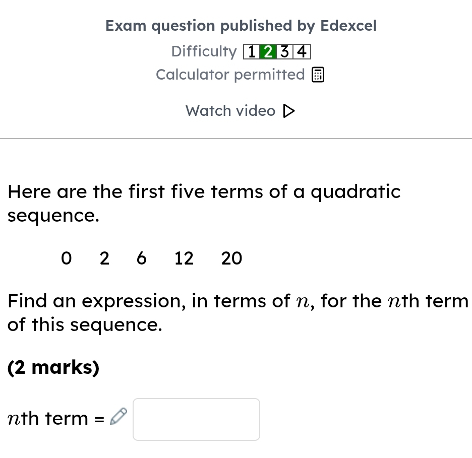Click the sequence term 2
The width and height of the screenshot is (472, 458).
pyautogui.click(x=104, y=258)
